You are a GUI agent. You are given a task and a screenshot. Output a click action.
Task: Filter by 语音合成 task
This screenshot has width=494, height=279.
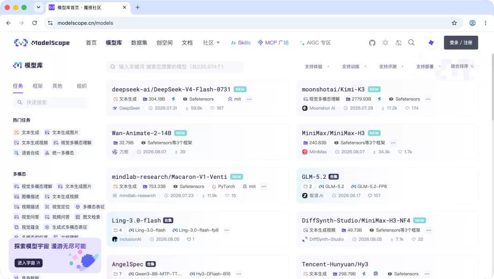27,153
